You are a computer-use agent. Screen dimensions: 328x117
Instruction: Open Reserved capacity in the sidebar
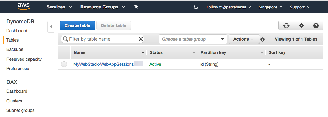(x=24, y=59)
